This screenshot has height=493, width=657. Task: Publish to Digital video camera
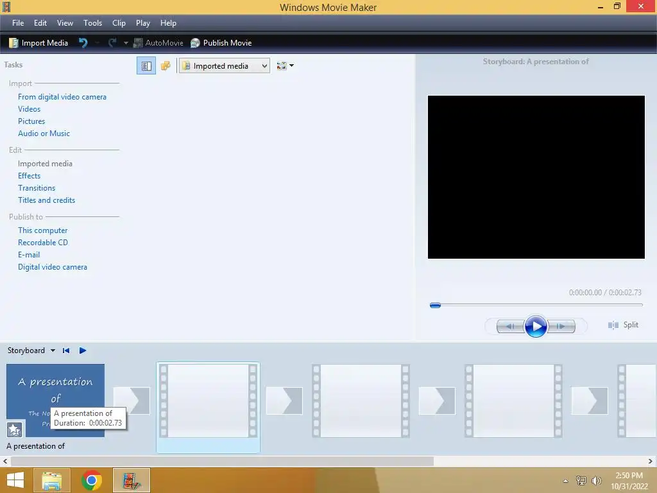pos(53,266)
